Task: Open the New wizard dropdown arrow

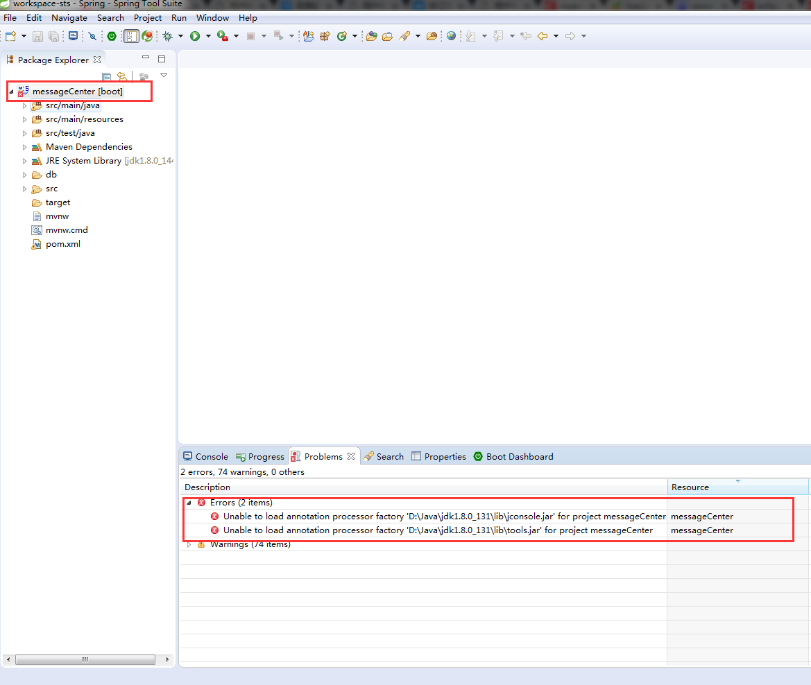Action: coord(24,36)
